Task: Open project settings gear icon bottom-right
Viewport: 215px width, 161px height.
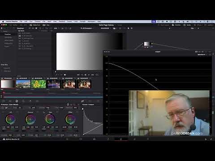Action: point(211,139)
